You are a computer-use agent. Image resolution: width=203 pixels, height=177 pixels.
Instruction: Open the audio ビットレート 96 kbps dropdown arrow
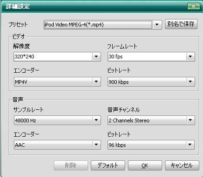(x=190, y=145)
